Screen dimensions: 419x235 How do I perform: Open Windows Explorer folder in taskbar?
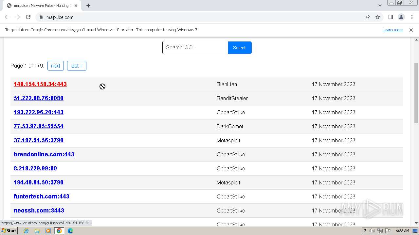pyautogui.click(x=37, y=231)
